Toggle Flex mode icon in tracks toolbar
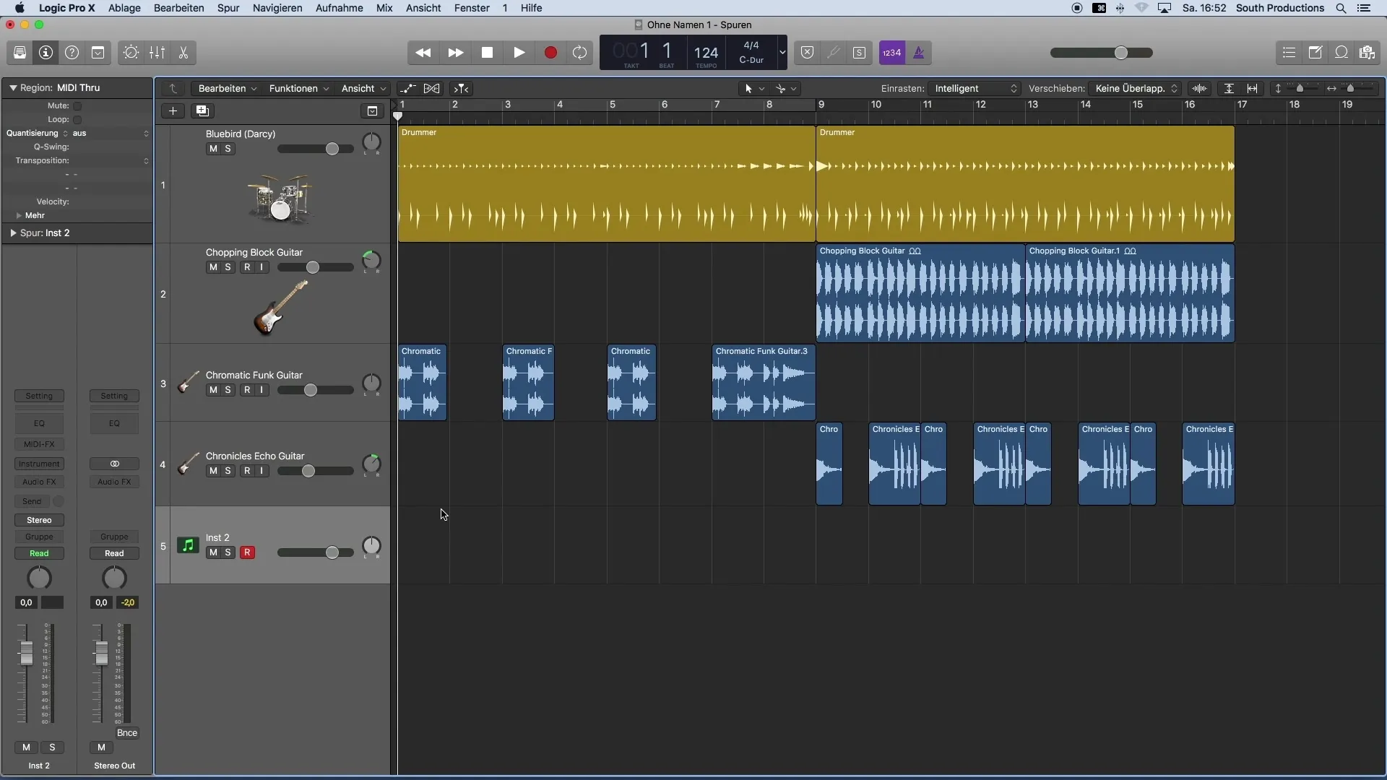 pyautogui.click(x=431, y=88)
